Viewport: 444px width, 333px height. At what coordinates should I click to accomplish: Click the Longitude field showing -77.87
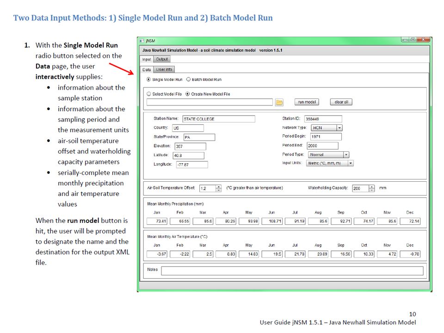(192, 165)
